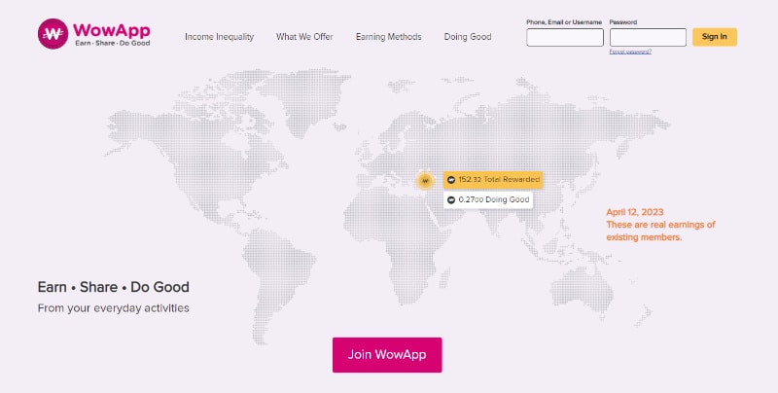
Task: Click the 152.32 Total Rewarded tooltip
Action: (x=493, y=180)
